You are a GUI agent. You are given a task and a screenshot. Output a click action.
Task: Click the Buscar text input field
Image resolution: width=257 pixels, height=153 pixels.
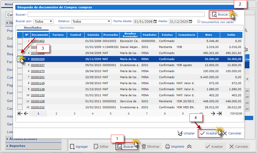[116, 14]
